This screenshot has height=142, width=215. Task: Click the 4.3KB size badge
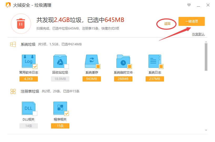point(29,79)
